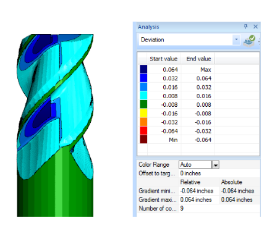Close the Analysis panel

point(255,27)
